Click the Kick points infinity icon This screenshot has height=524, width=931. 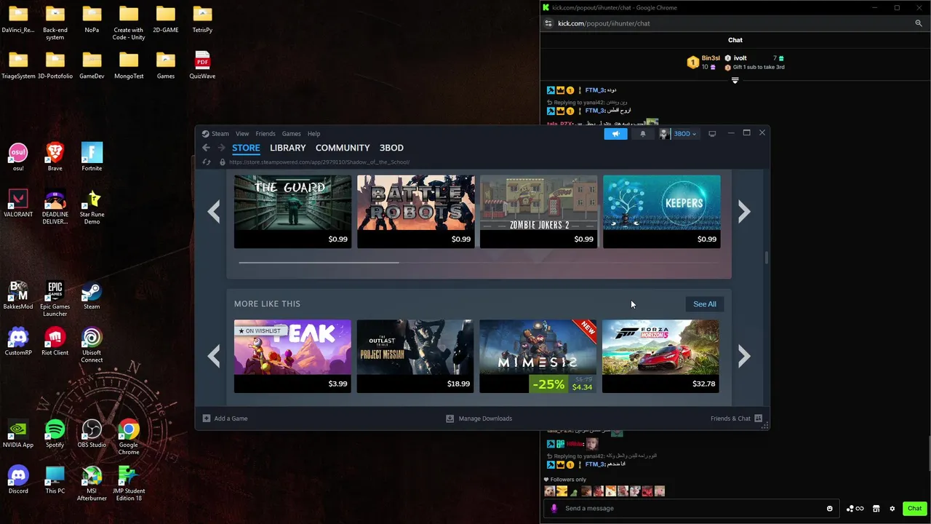click(x=855, y=509)
